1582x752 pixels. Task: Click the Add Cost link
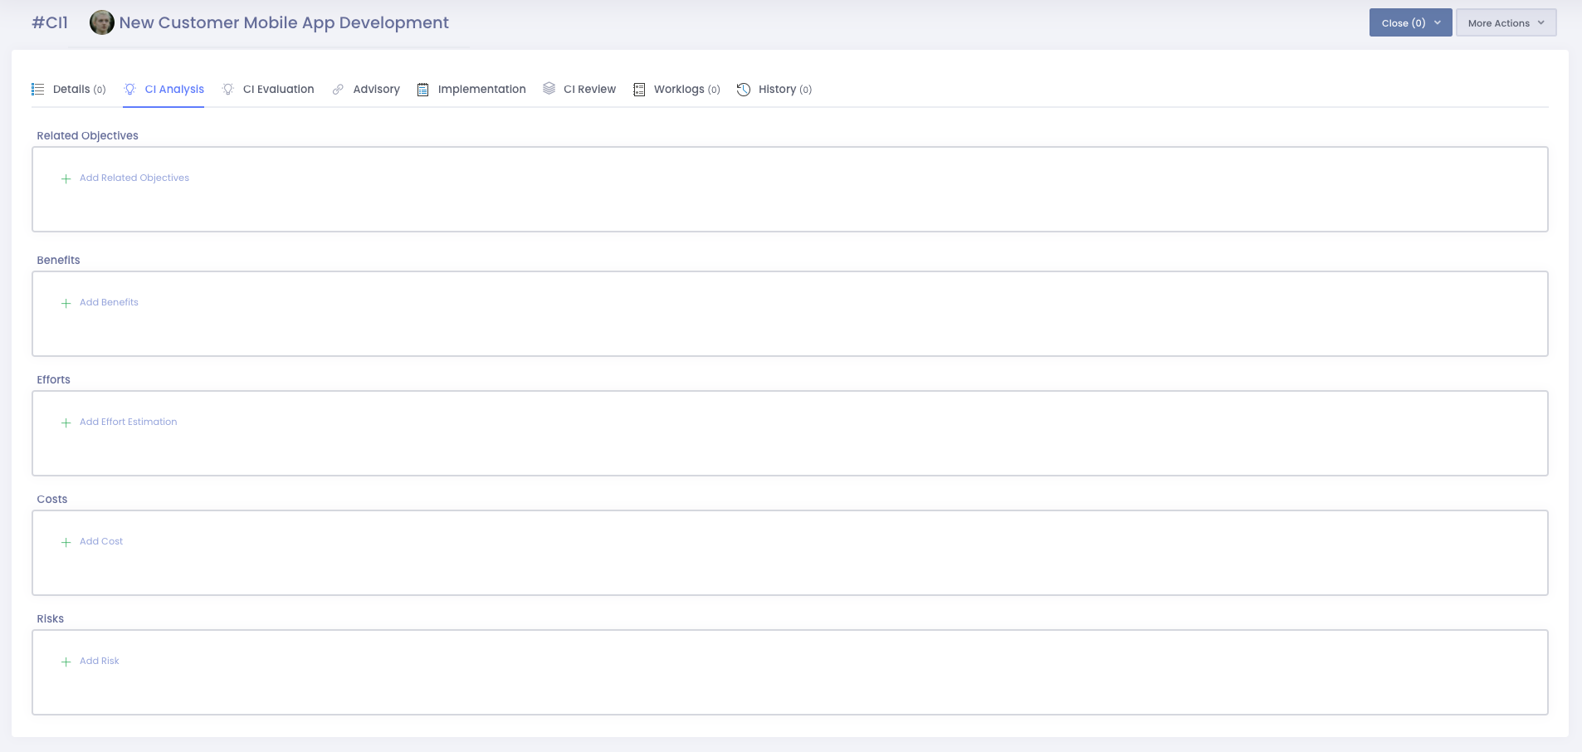101,542
